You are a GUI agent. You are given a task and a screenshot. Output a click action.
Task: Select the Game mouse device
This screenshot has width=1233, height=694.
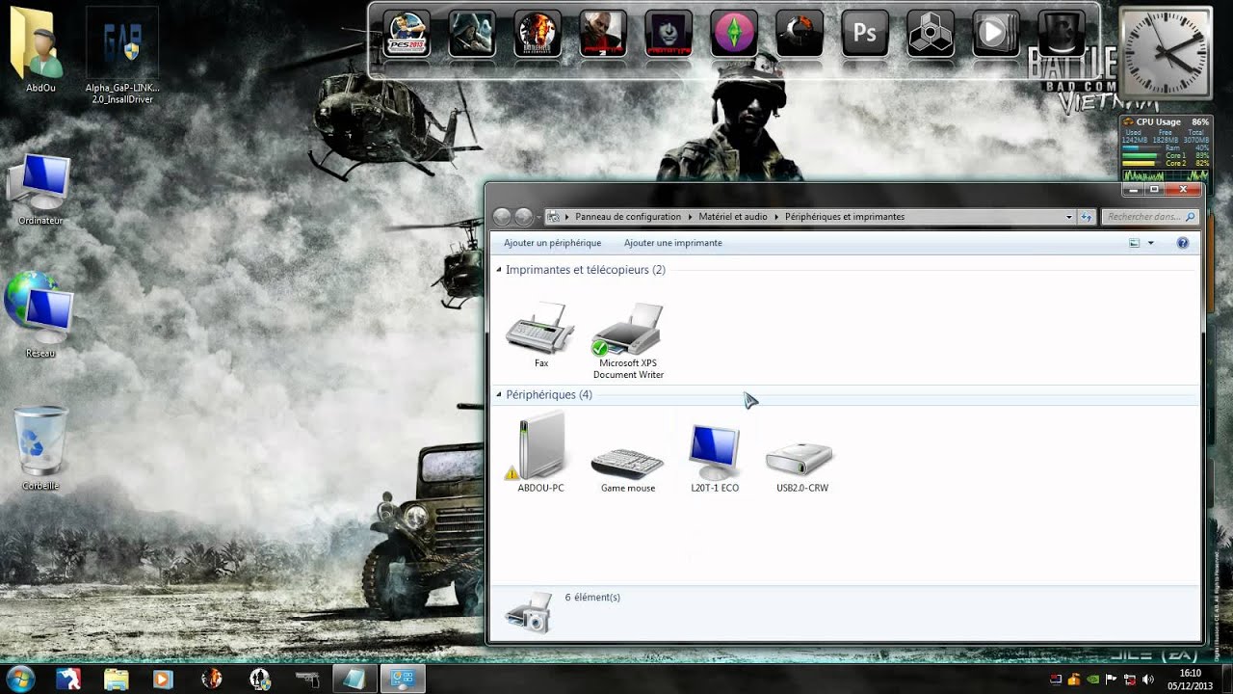pyautogui.click(x=628, y=468)
